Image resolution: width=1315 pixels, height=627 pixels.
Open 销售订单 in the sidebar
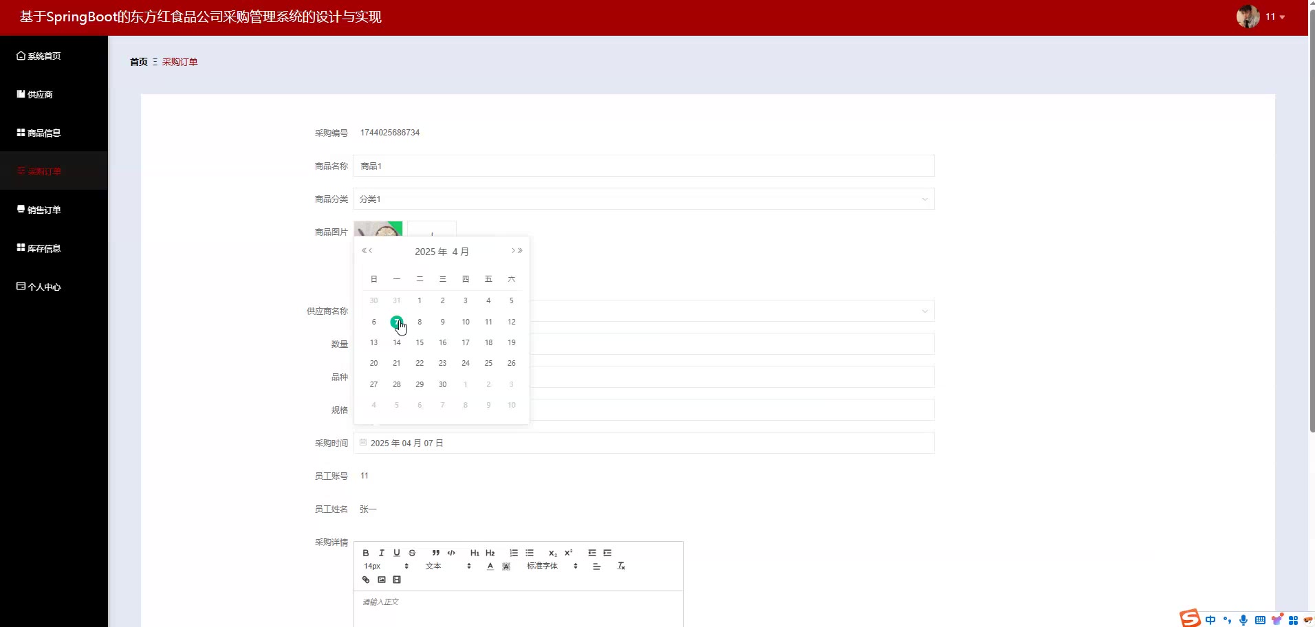[54, 210]
